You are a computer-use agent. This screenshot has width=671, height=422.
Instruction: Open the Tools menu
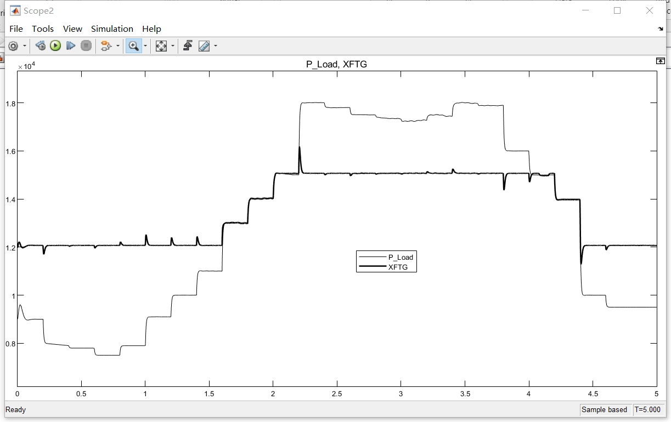tap(43, 29)
